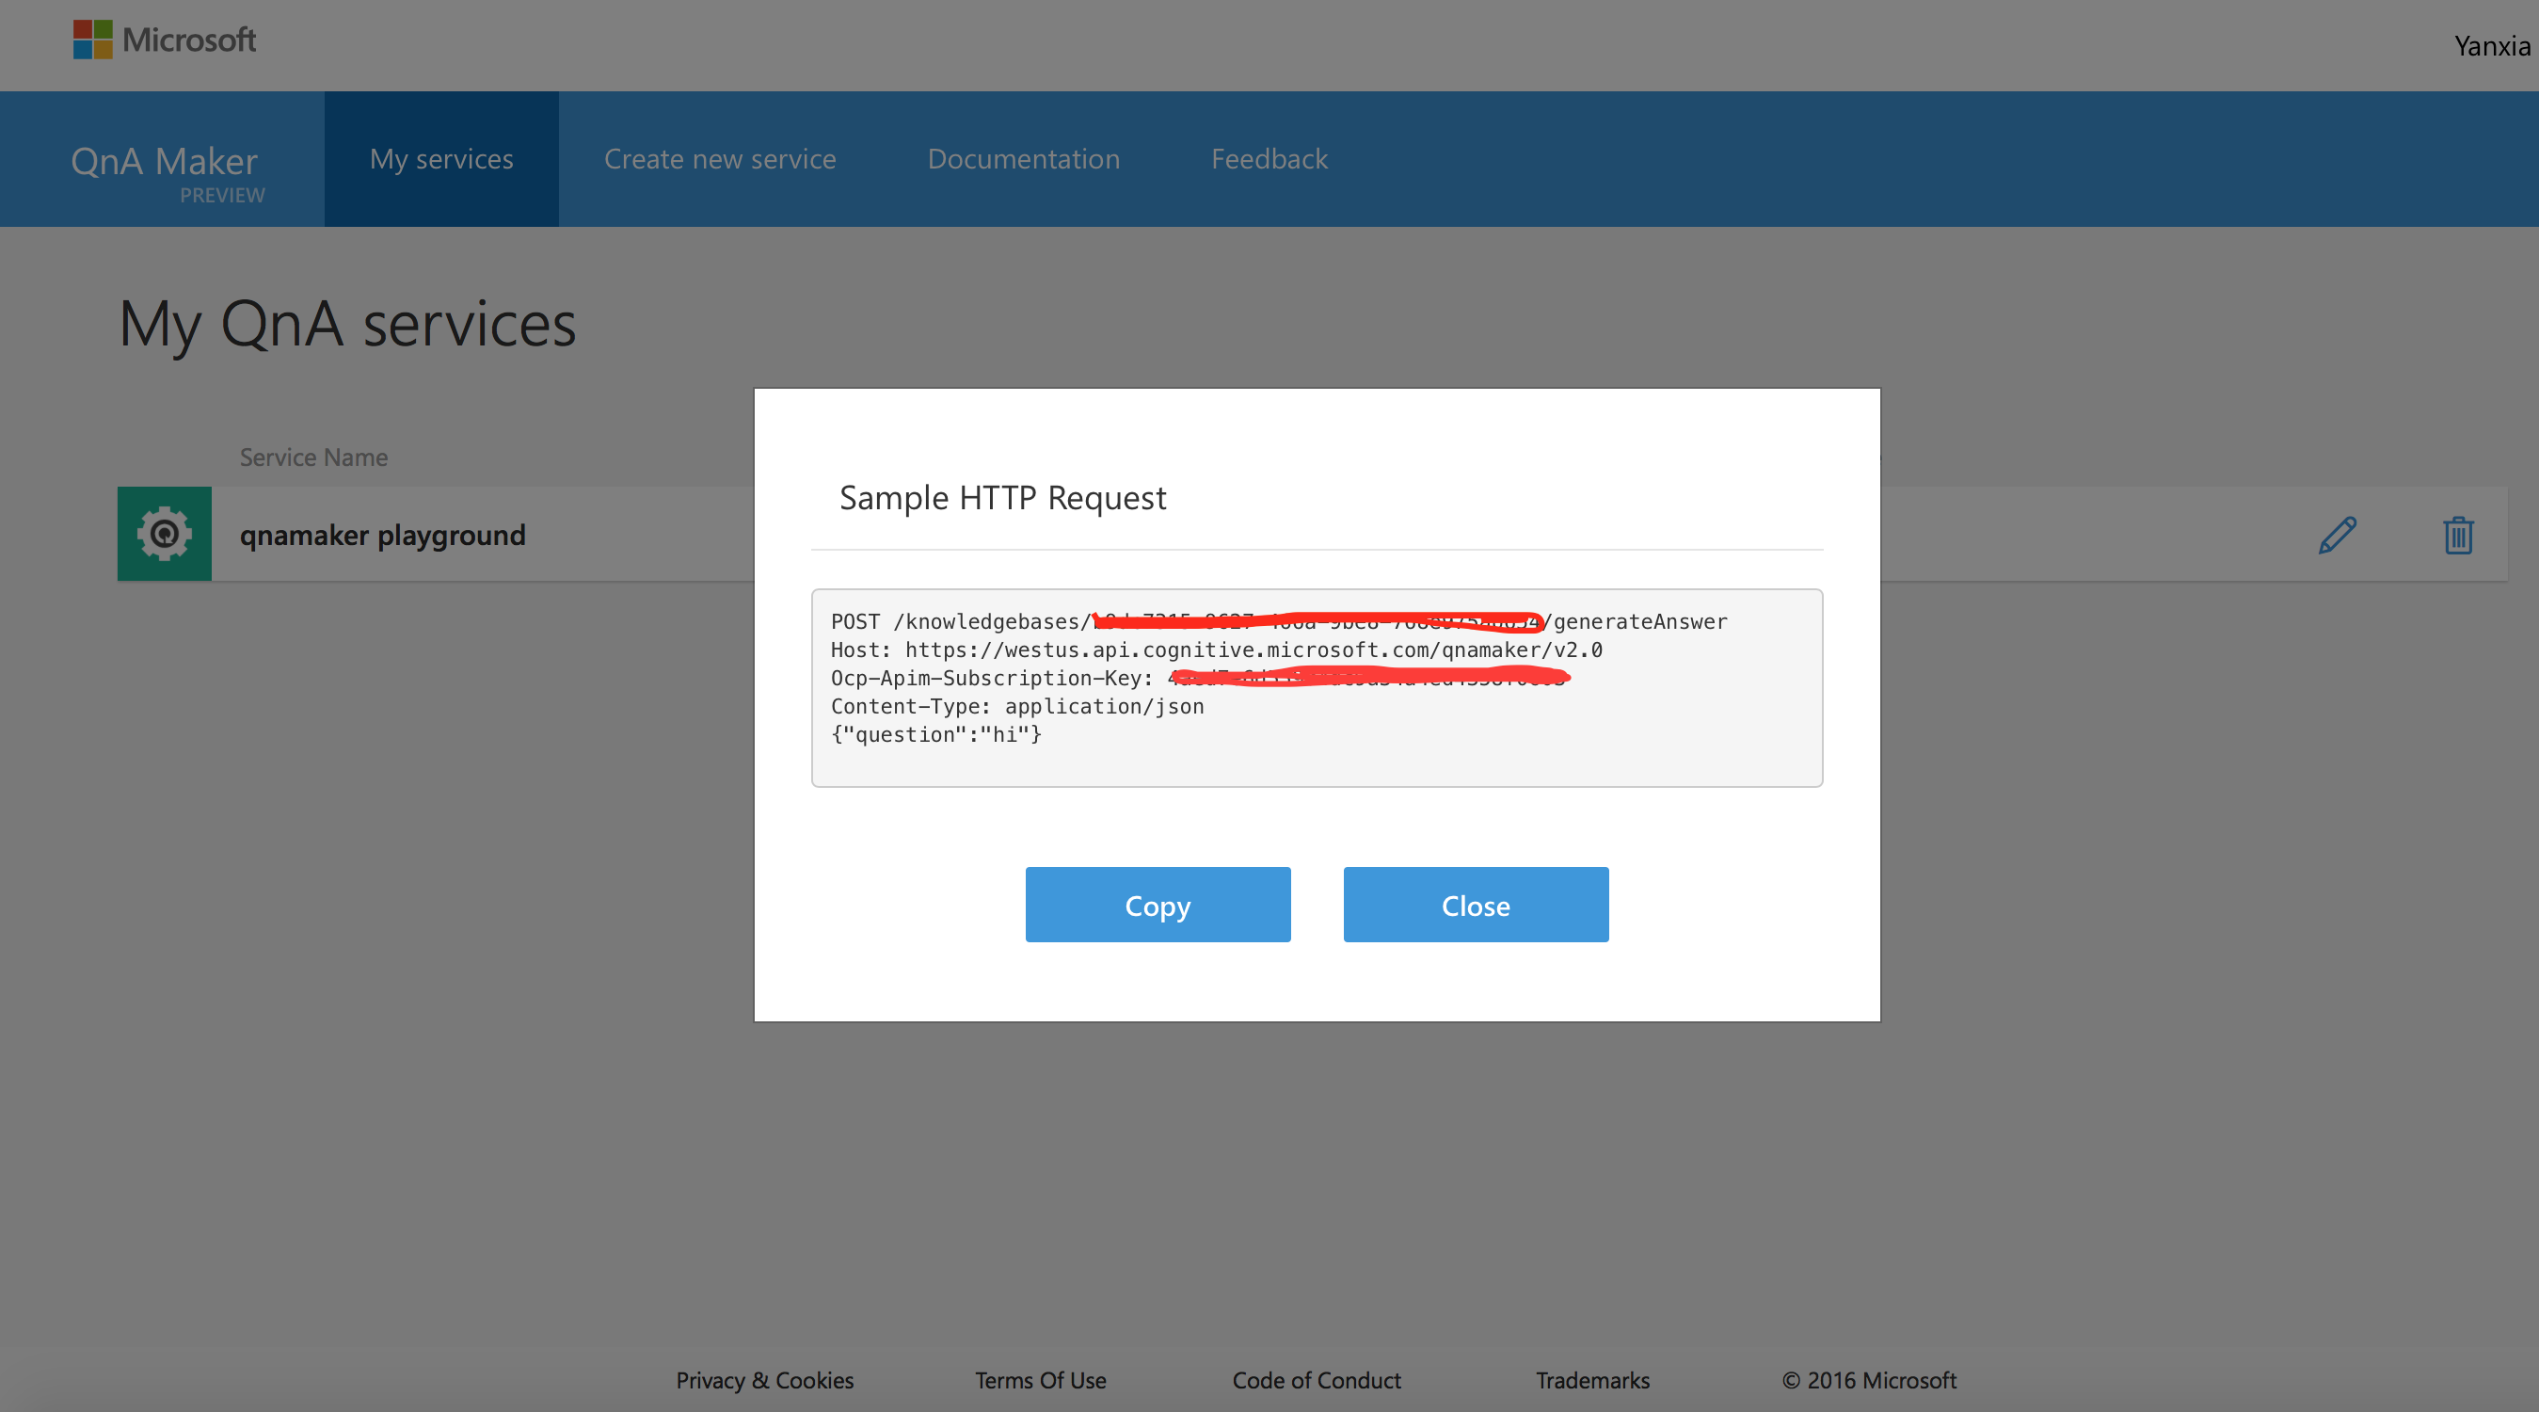Click the Sample HTTP Request dialog header
This screenshot has width=2539, height=1412.
click(x=1001, y=495)
